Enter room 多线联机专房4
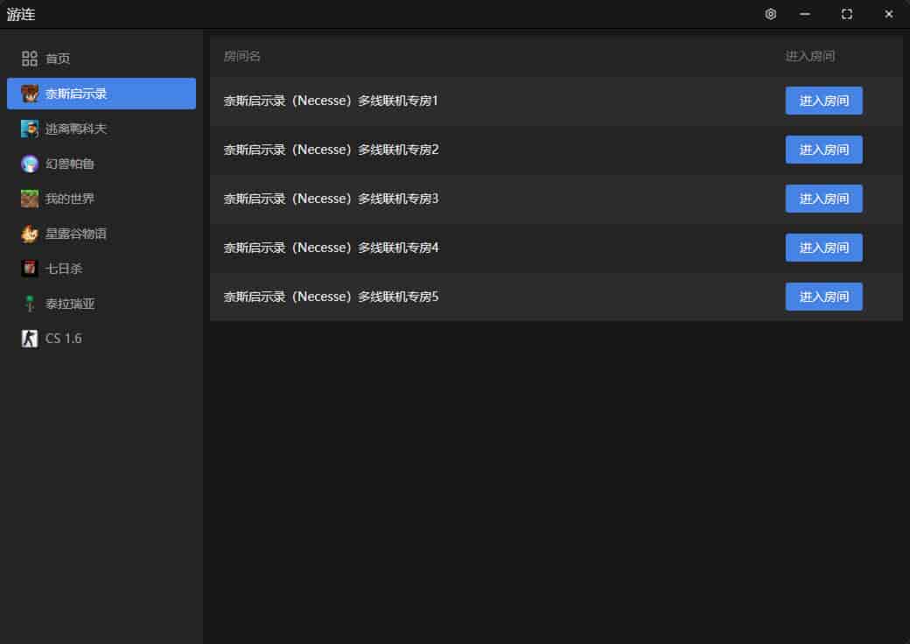Image resolution: width=910 pixels, height=644 pixels. [823, 248]
